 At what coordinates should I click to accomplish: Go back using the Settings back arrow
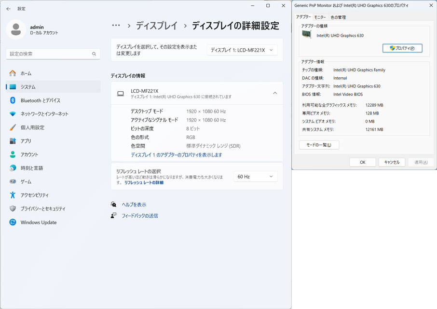[8, 9]
